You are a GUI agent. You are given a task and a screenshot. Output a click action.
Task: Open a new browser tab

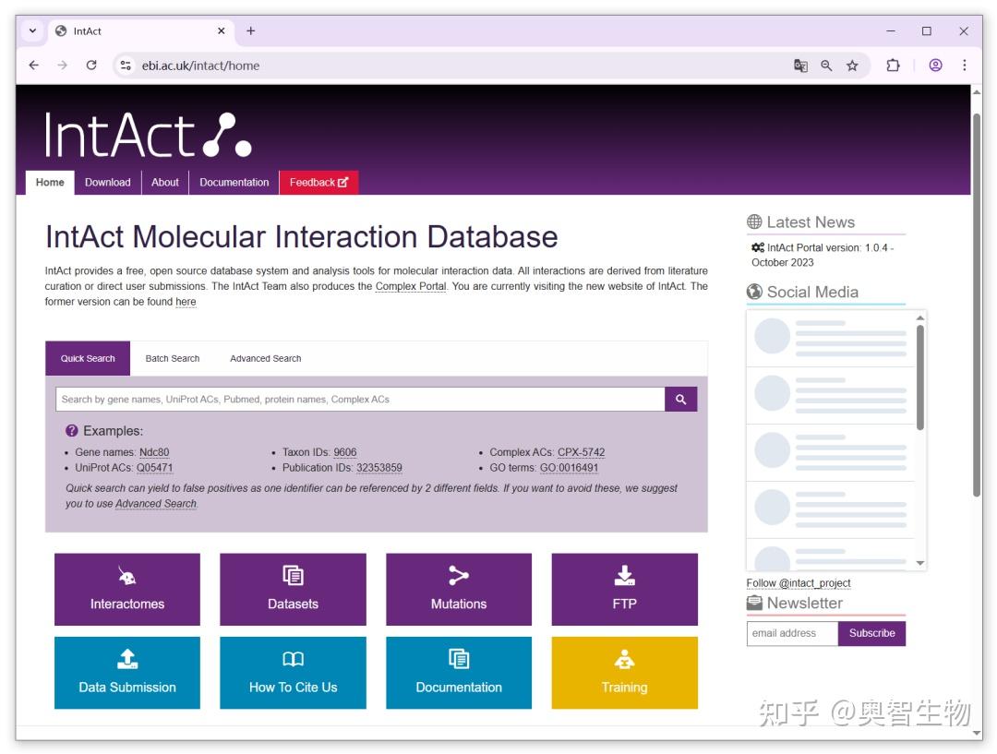250,30
